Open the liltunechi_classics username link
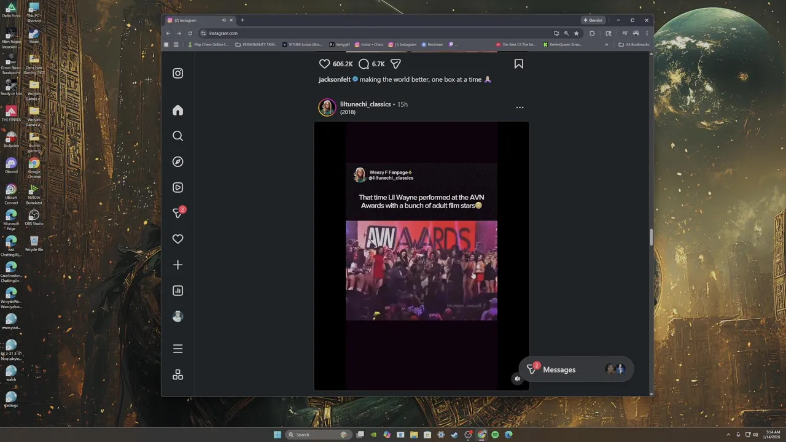This screenshot has height=442, width=786. (x=365, y=104)
